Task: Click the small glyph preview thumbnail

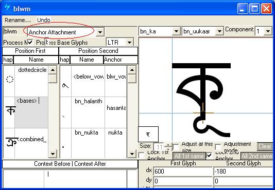Action: pos(148,135)
